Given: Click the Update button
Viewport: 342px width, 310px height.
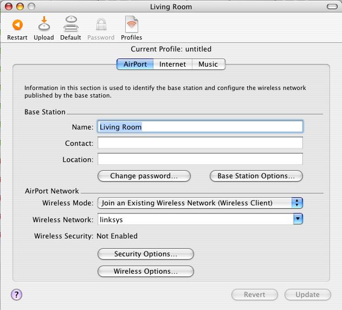Looking at the screenshot, I should tap(307, 294).
